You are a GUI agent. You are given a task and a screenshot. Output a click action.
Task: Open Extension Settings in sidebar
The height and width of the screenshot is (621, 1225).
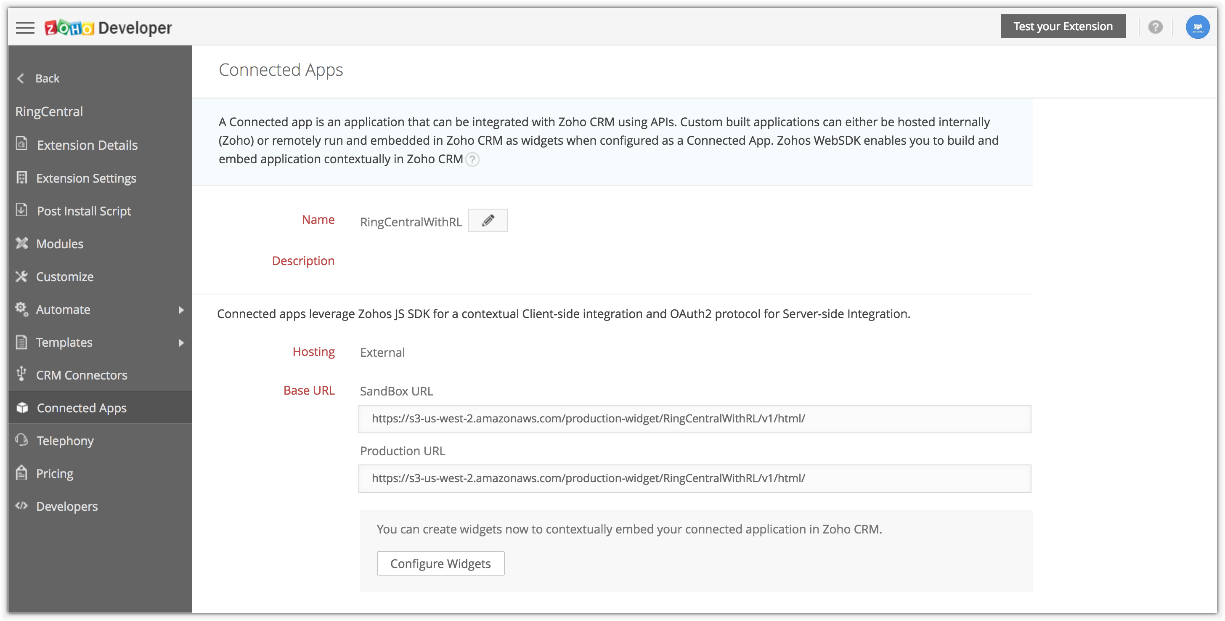86,178
